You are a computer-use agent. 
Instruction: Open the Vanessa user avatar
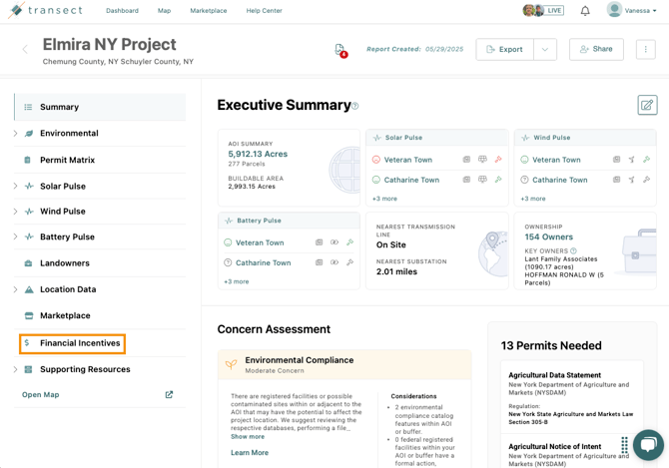pyautogui.click(x=614, y=10)
